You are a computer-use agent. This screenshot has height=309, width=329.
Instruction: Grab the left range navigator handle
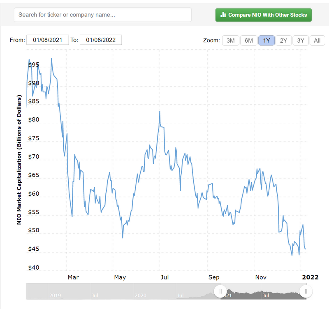coord(221,291)
